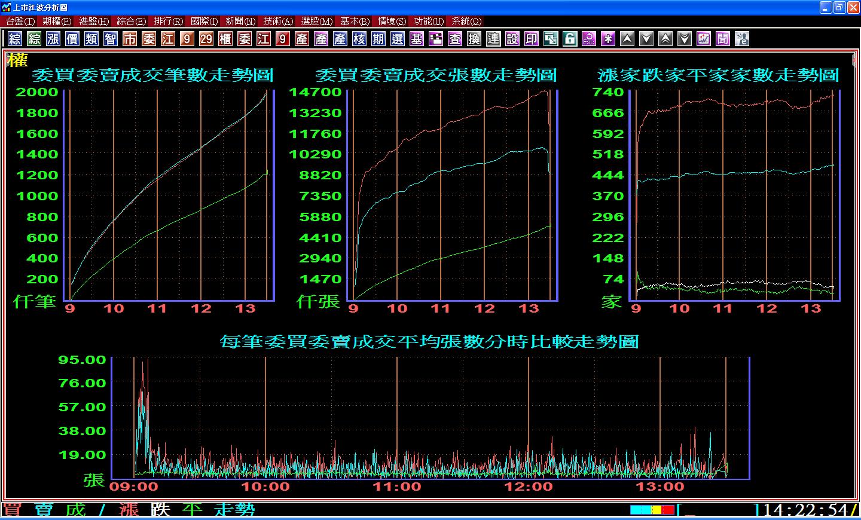Open the 技術(A) menu
861x520 pixels.
pos(278,21)
